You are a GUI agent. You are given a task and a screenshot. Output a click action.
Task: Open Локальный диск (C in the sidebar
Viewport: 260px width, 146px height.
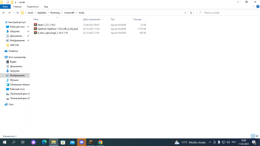(20, 94)
